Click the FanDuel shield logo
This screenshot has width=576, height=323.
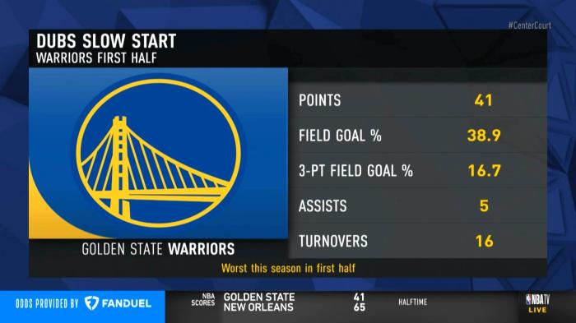91,303
